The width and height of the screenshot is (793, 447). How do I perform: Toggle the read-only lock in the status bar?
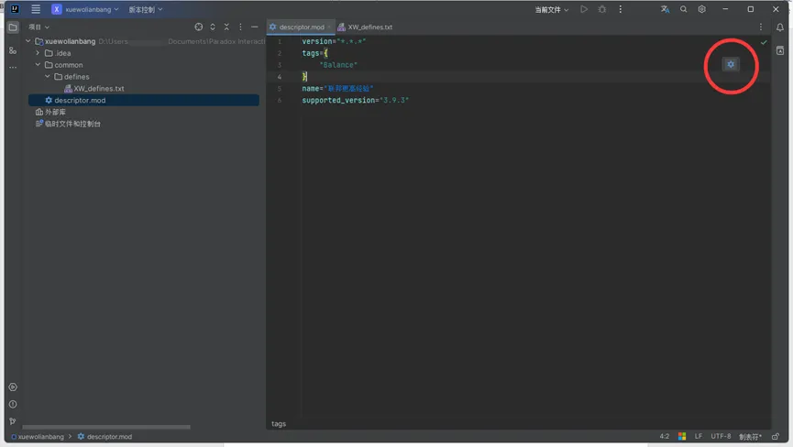click(x=776, y=437)
